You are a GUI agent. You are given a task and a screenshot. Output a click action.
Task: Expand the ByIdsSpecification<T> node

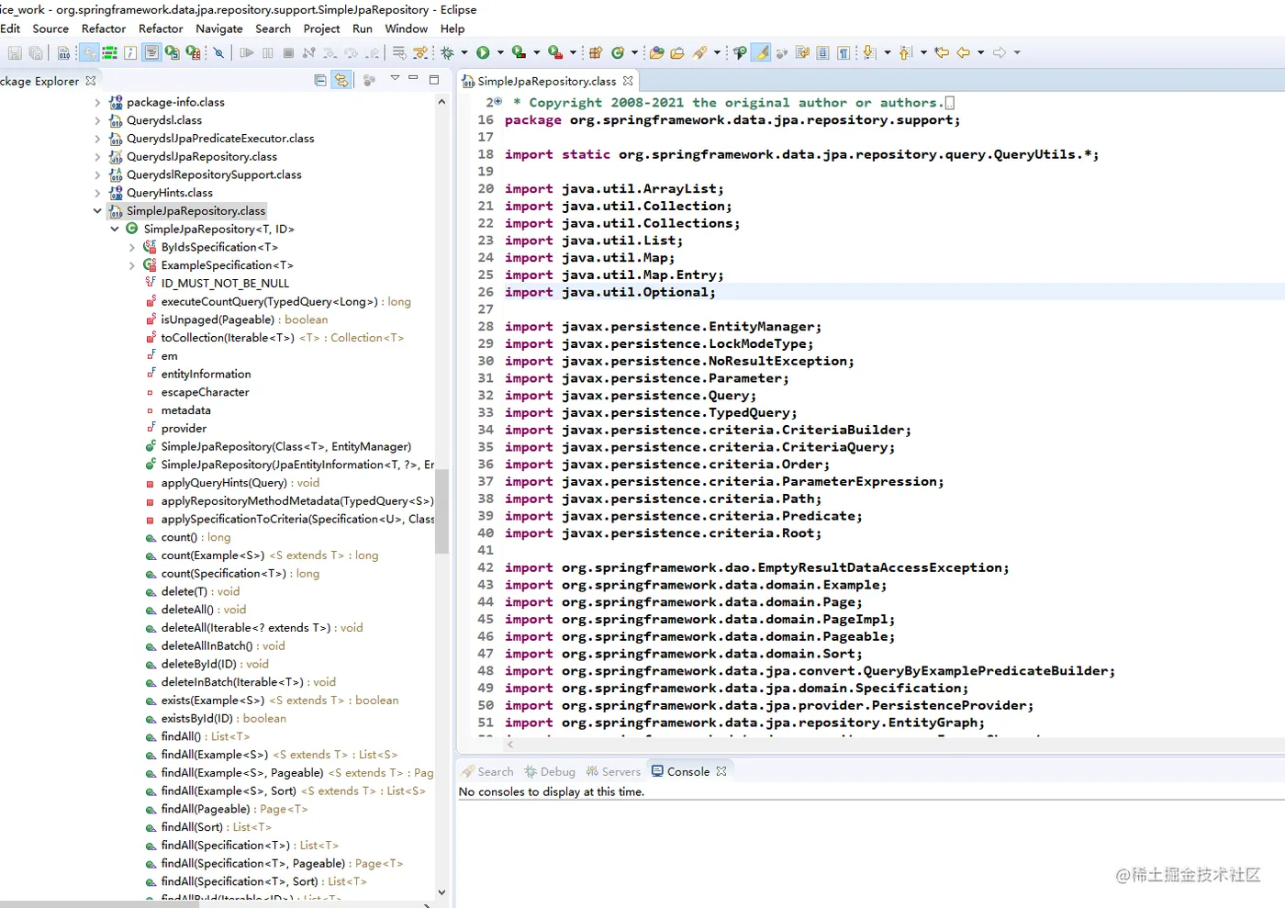coord(132,247)
